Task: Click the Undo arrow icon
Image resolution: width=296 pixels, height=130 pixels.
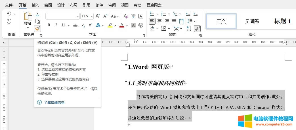Action: (9, 14)
